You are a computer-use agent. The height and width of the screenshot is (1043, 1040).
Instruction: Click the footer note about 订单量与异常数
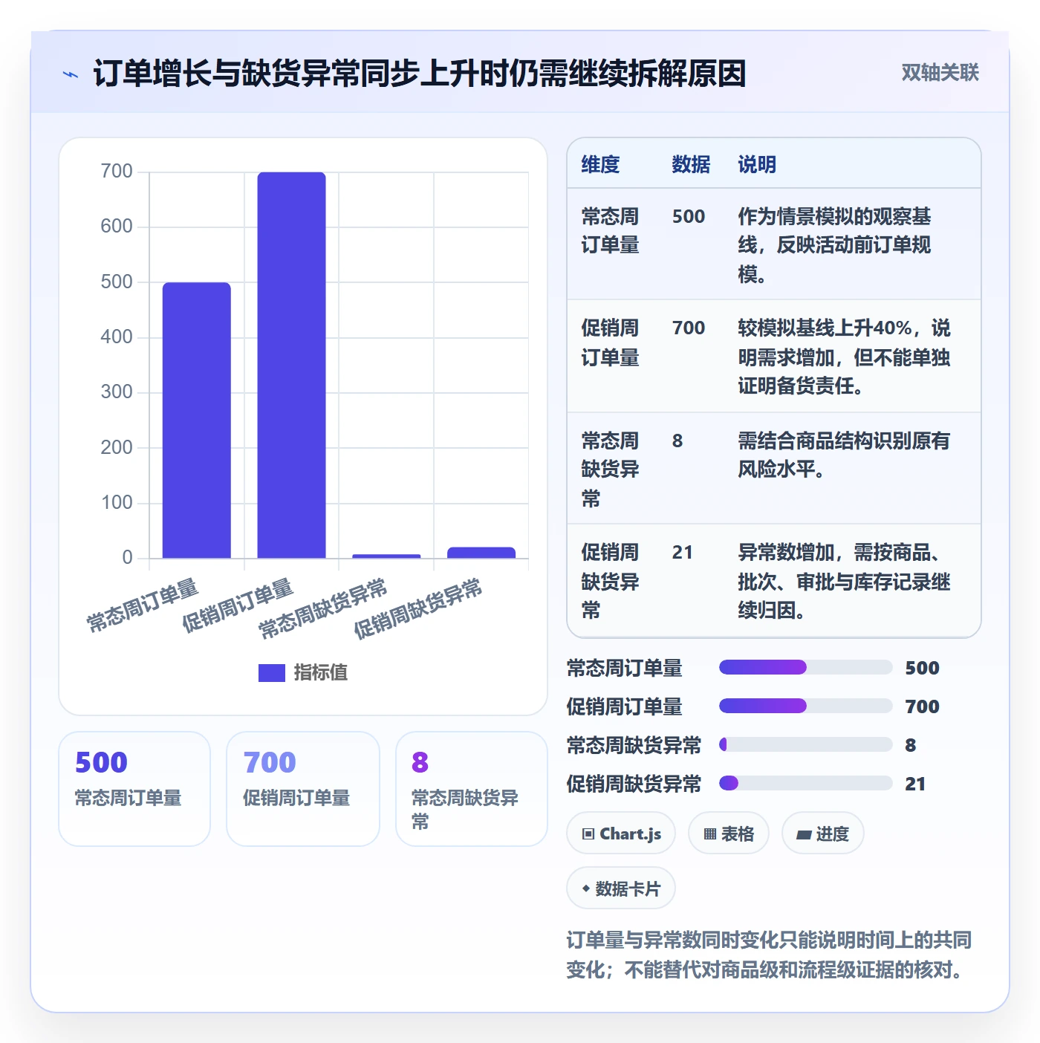(769, 955)
